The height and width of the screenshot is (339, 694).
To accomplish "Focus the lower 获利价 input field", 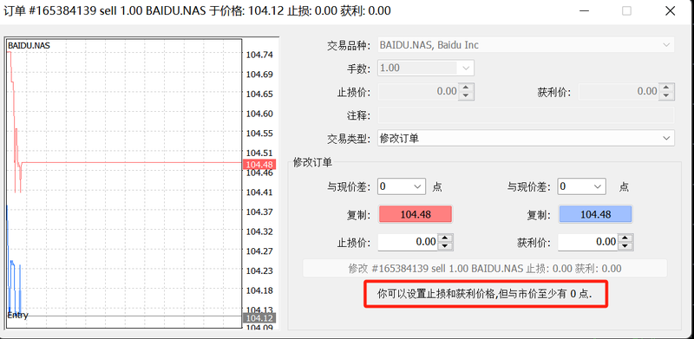I will (x=588, y=242).
